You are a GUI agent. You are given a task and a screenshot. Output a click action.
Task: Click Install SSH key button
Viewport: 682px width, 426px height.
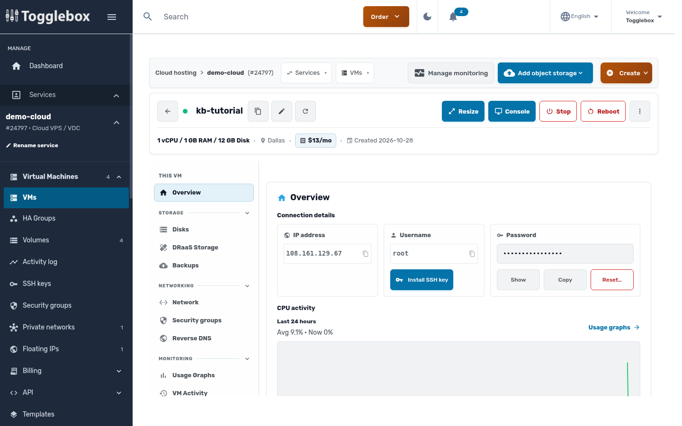click(x=422, y=280)
